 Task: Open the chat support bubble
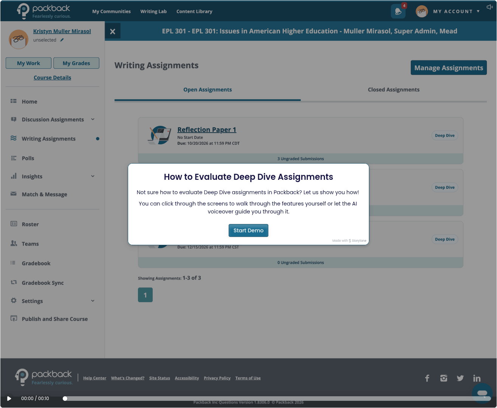pyautogui.click(x=482, y=393)
